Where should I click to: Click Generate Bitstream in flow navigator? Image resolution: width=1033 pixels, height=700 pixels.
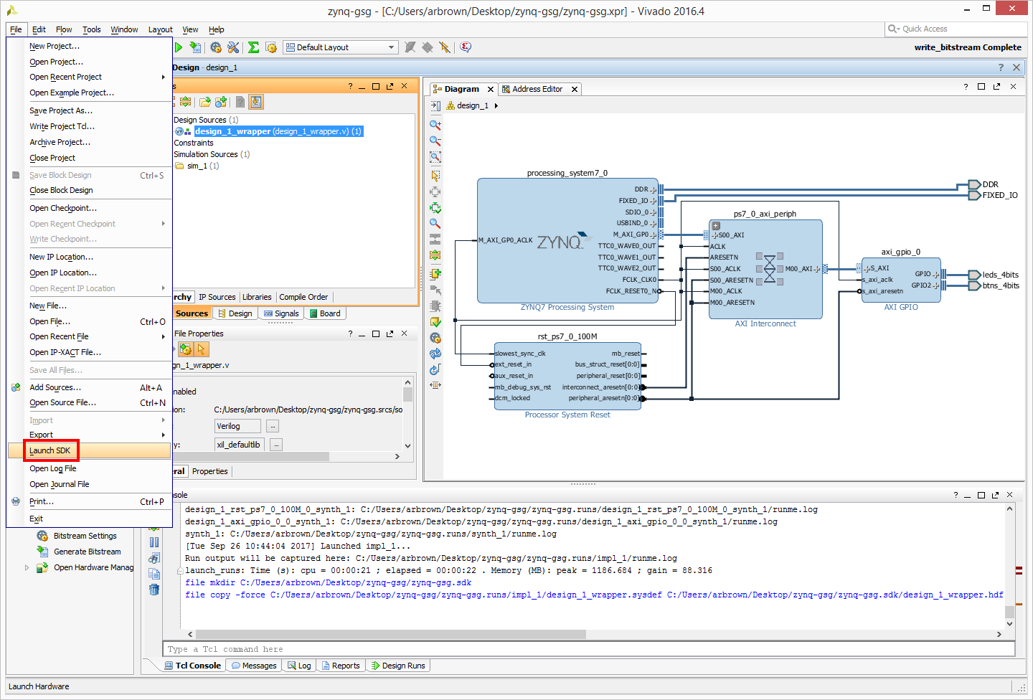87,552
